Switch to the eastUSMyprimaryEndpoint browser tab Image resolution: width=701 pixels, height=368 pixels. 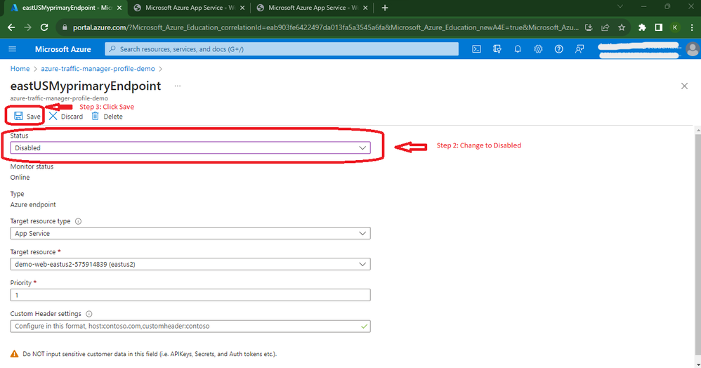click(x=67, y=8)
